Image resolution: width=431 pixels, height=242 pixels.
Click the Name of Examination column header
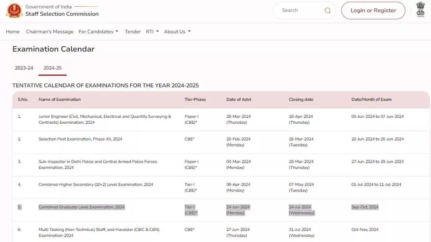(x=60, y=99)
